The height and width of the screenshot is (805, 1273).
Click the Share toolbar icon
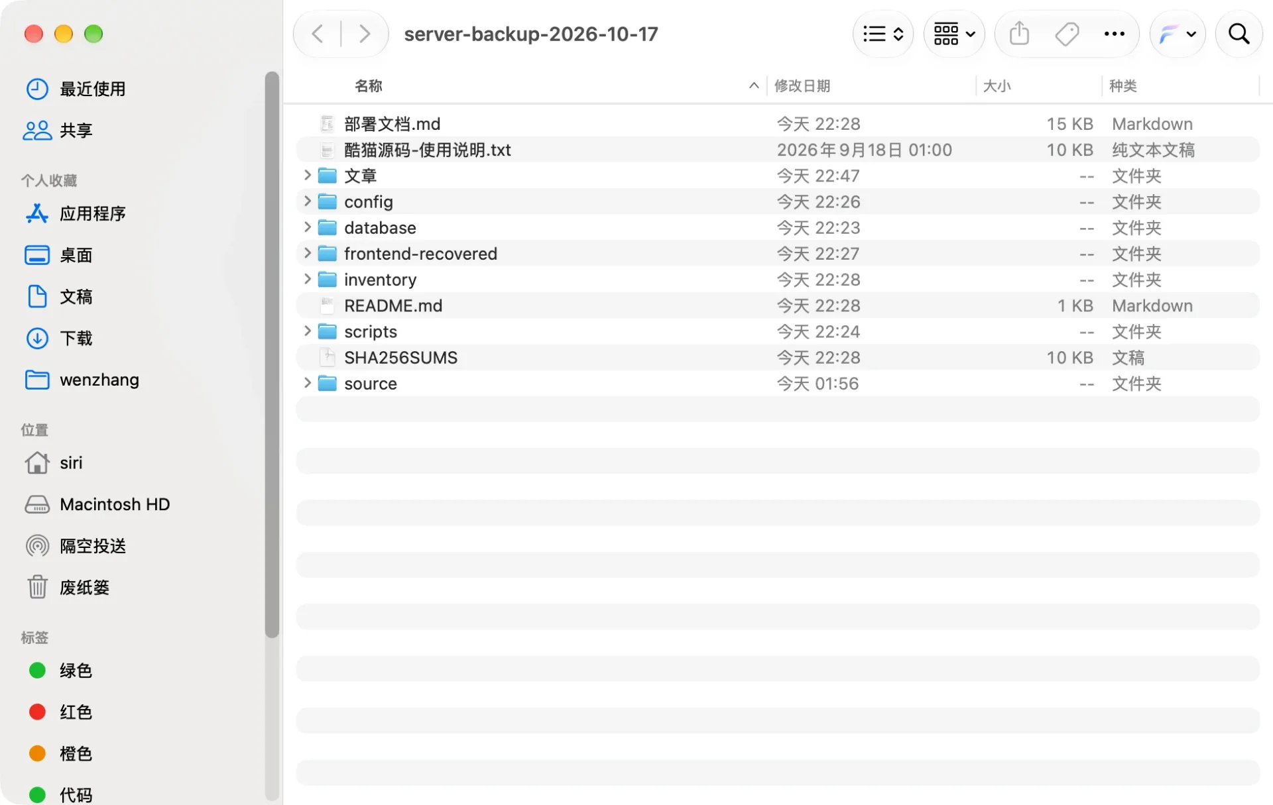(1019, 34)
